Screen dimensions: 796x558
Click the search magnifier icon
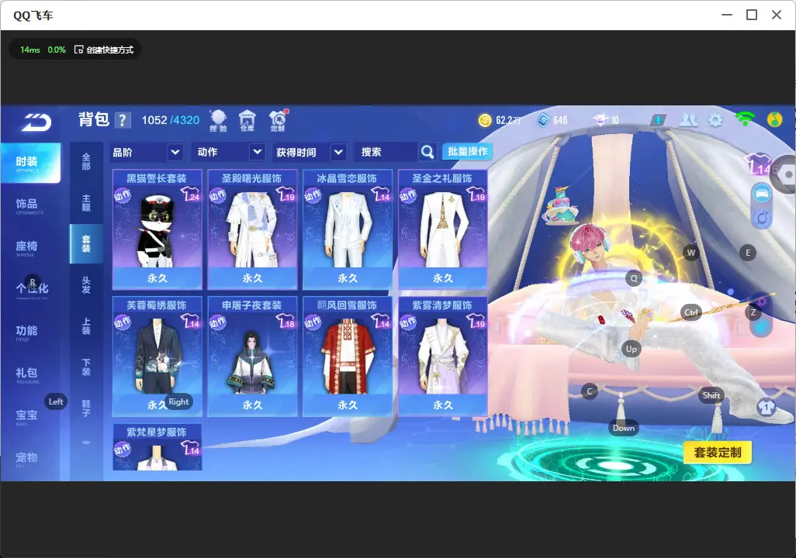[x=427, y=152]
